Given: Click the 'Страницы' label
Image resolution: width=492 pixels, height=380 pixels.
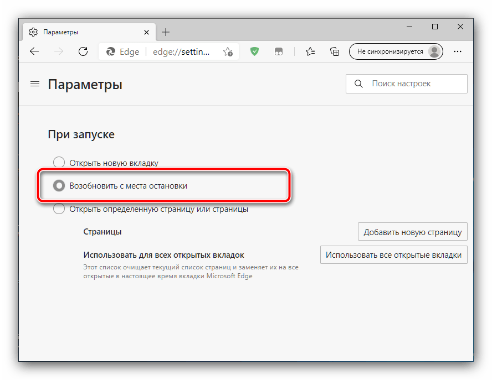Looking at the screenshot, I should tap(102, 232).
